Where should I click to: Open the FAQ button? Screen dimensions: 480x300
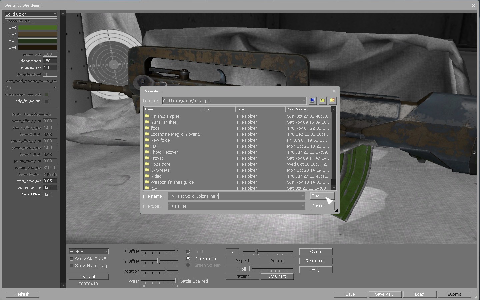(316, 270)
